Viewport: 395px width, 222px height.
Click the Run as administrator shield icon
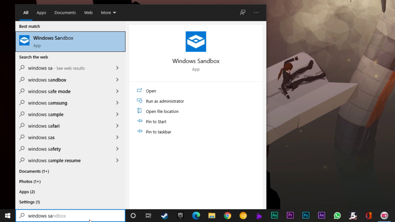[139, 101]
